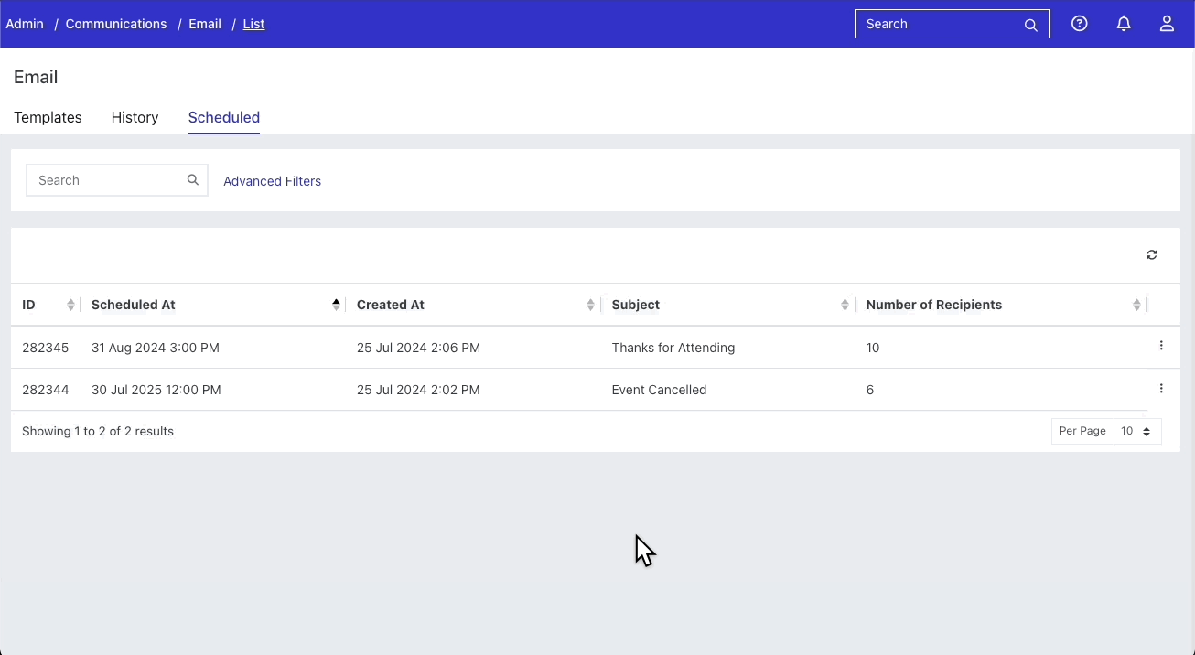Sort by Created At column arrows
This screenshot has width=1195, height=655.
coord(590,305)
